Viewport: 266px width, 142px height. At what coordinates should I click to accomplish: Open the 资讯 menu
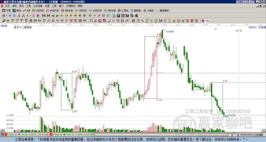(21, 6)
